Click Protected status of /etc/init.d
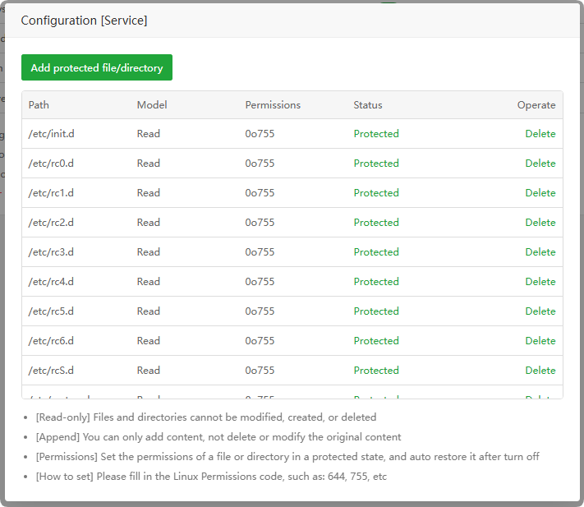584x507 pixels. 376,134
